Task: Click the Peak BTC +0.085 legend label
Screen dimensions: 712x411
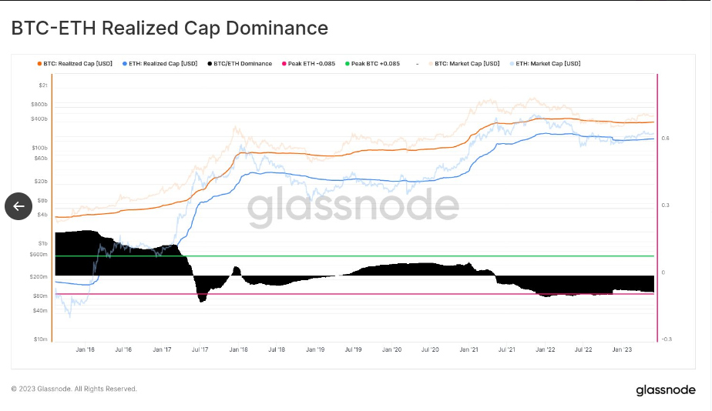Action: [375, 64]
